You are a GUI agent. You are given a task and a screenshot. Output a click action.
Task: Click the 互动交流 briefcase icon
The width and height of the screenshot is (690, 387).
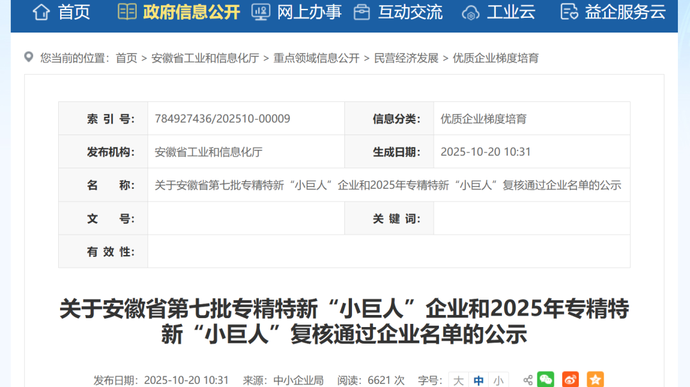point(362,11)
